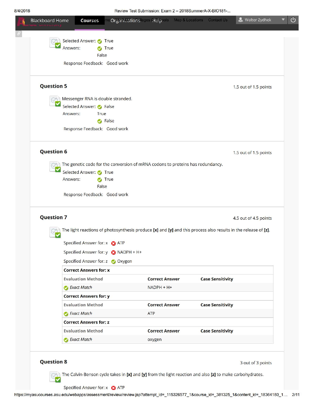This screenshot has height=406, width=314.
Task: Click the genetic code redundancy question text
Action: pyautogui.click(x=142, y=164)
